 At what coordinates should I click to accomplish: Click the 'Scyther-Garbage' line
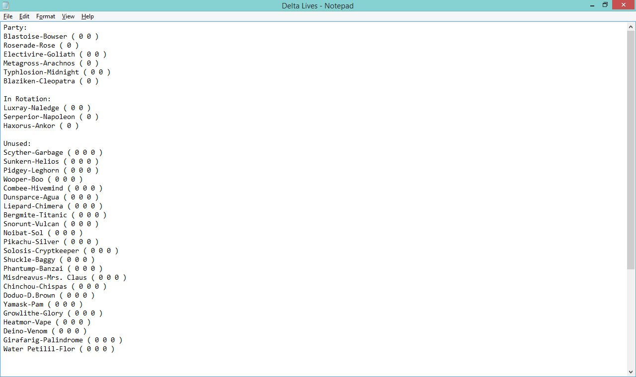click(53, 153)
